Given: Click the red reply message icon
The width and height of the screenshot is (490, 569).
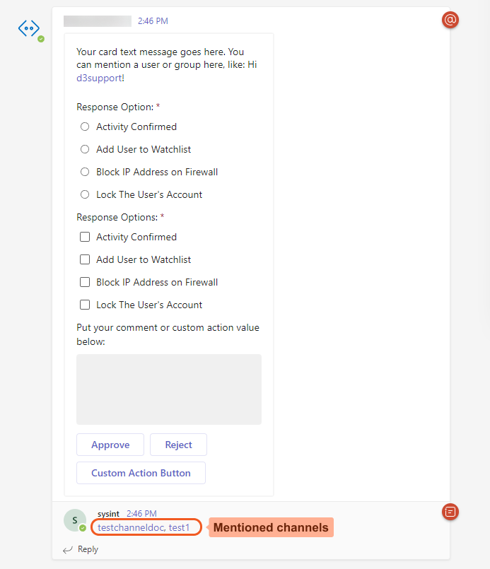Looking at the screenshot, I should point(450,511).
